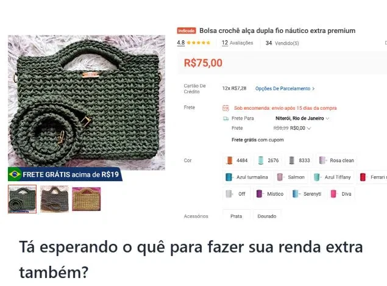This screenshot has width=387, height=286.
Task: Click the Azul turmalina yarn spool icon
Action: point(229,177)
